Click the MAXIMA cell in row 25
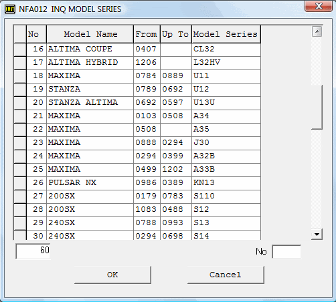Image resolution: width=336 pixels, height=302 pixels. point(90,170)
